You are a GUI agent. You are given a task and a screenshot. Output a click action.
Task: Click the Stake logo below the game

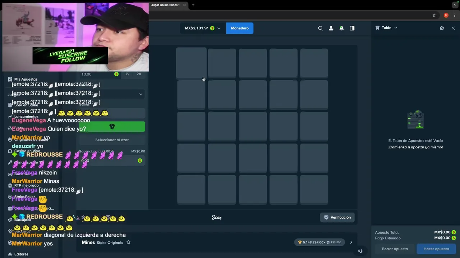(x=217, y=217)
